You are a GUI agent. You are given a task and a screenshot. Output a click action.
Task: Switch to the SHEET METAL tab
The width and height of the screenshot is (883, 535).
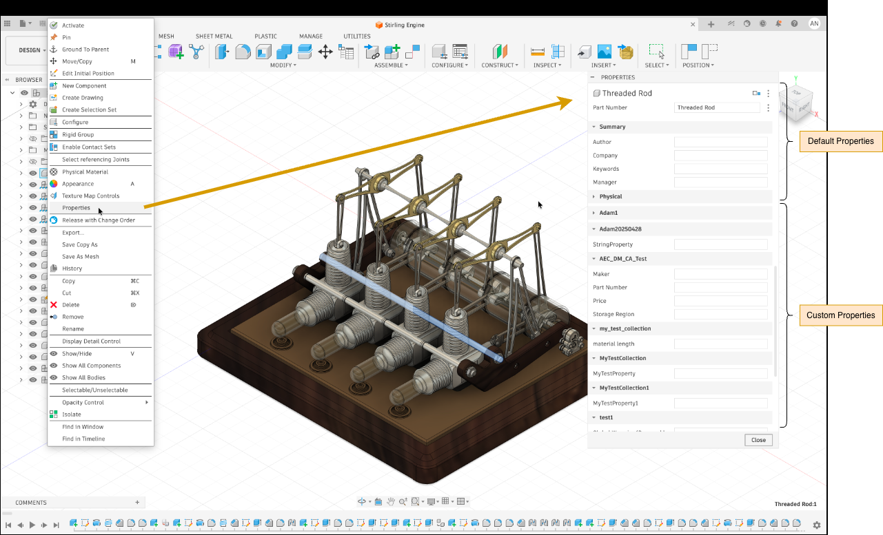(214, 36)
